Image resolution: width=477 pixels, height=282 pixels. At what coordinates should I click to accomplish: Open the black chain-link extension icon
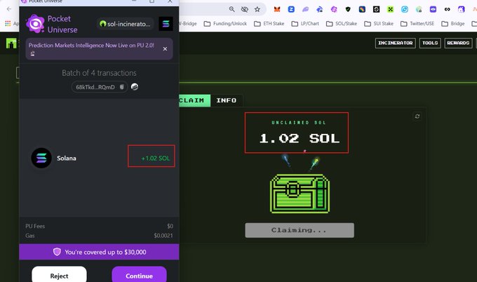tap(448, 9)
